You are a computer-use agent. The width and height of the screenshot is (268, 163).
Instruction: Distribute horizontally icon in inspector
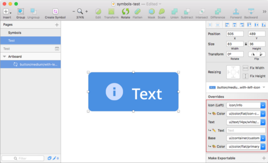point(210,25)
